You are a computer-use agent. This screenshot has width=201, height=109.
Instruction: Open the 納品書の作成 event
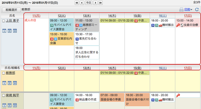tap(87, 98)
